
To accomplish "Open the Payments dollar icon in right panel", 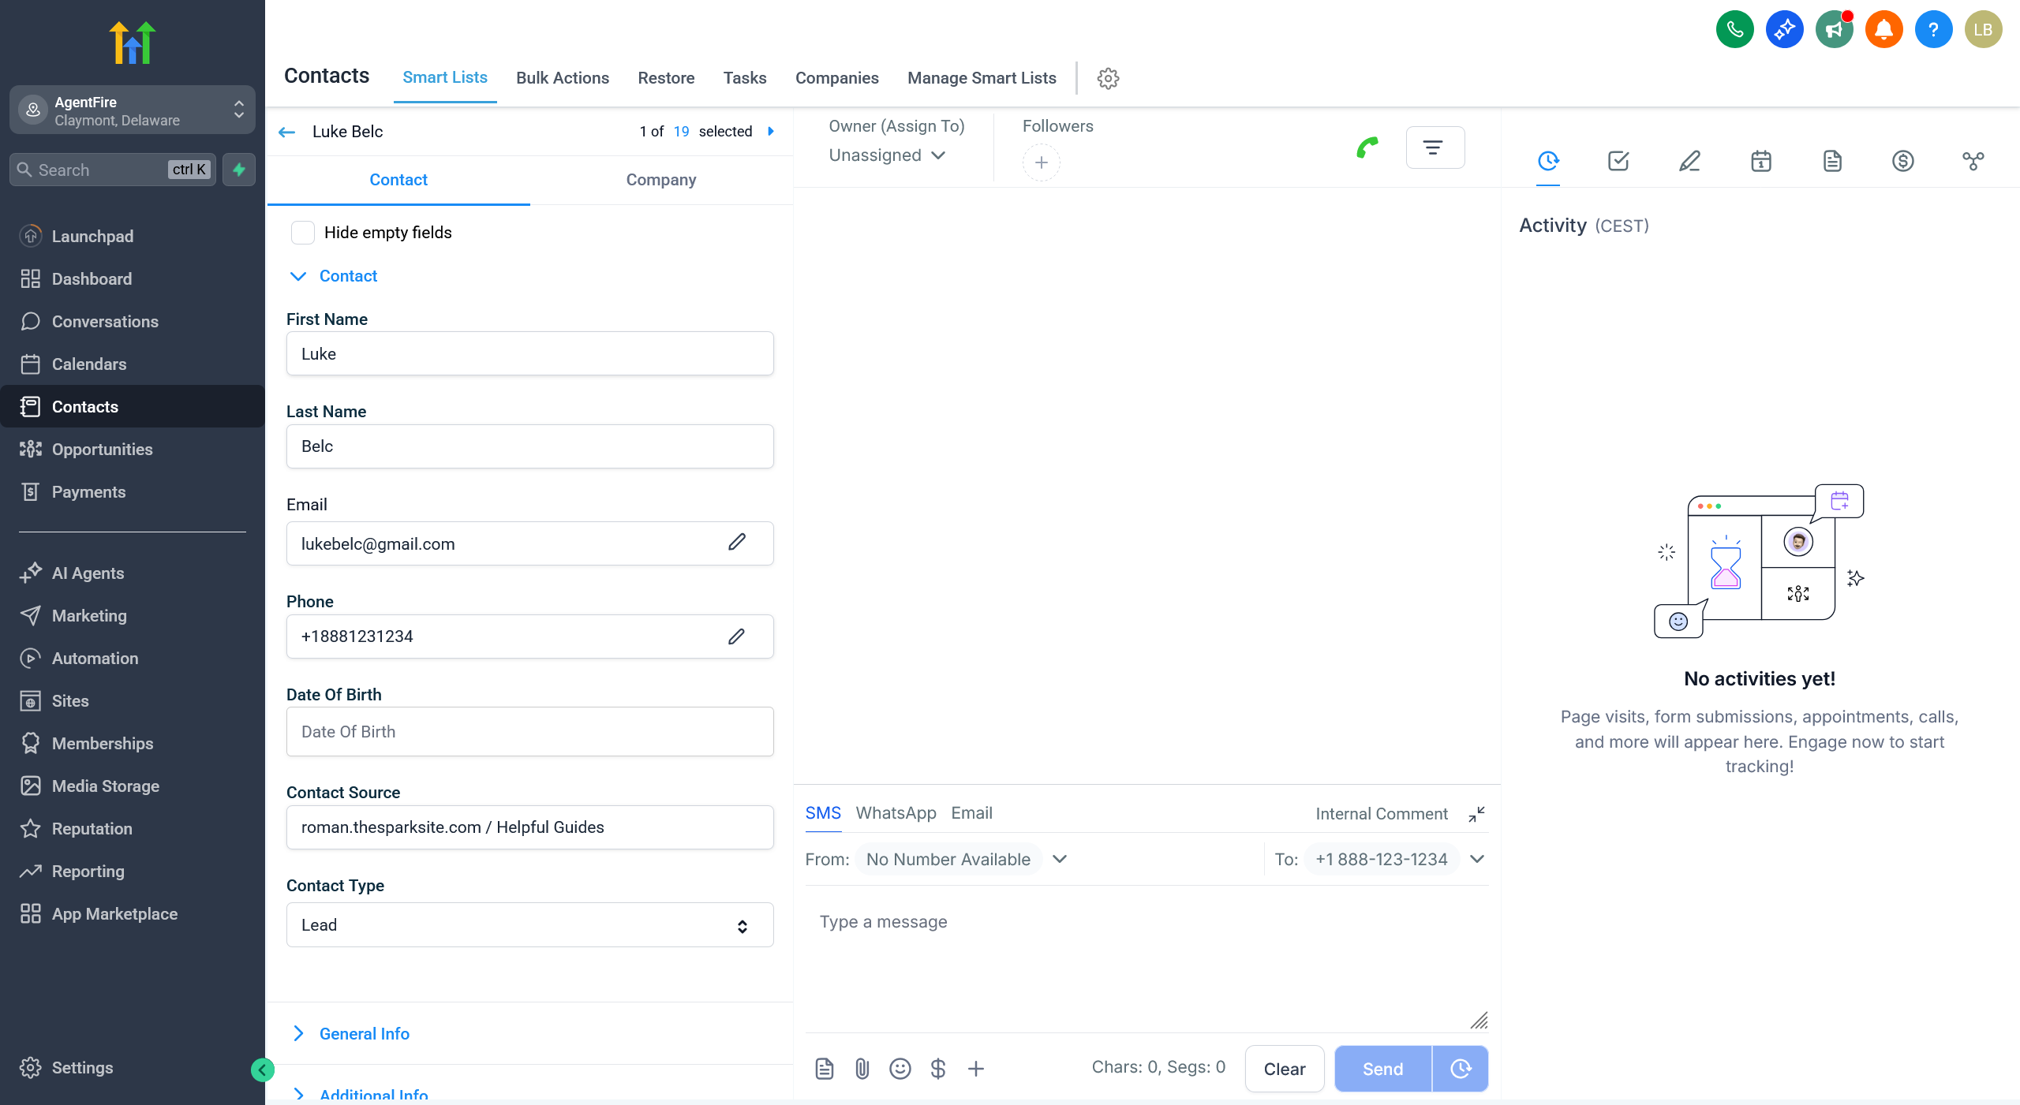I will coord(1902,161).
